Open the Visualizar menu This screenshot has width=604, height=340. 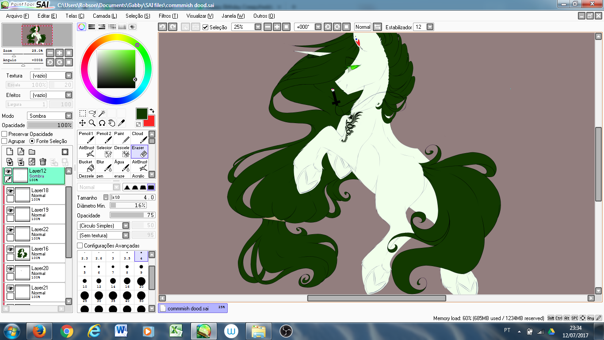(200, 16)
